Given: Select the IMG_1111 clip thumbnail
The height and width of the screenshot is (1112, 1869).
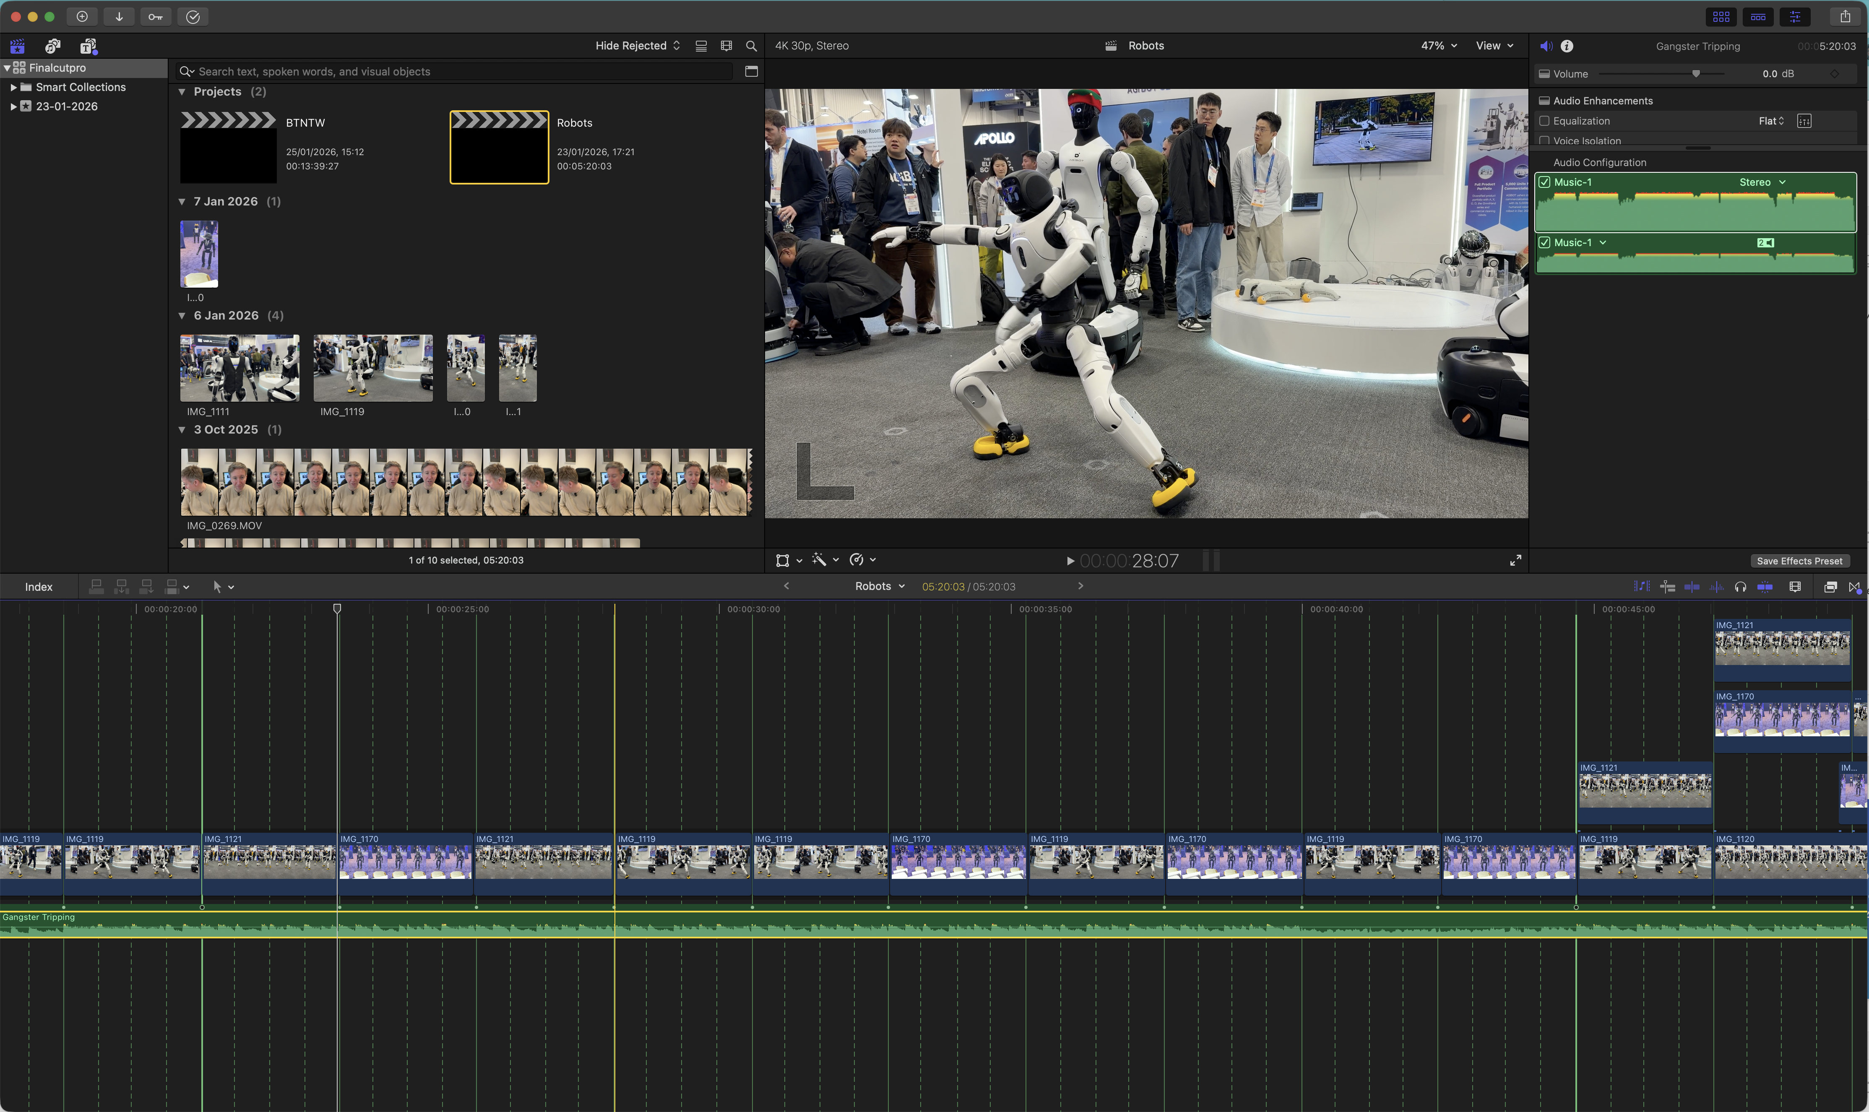Looking at the screenshot, I should pos(239,367).
